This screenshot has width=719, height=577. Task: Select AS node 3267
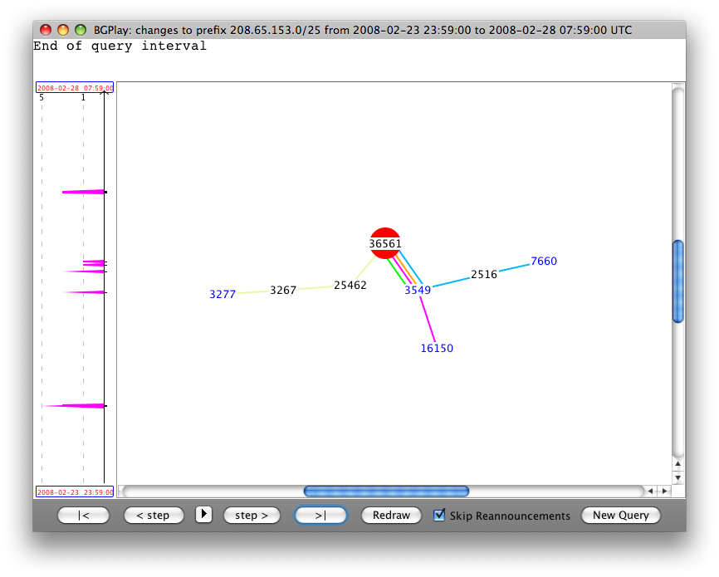click(x=283, y=291)
